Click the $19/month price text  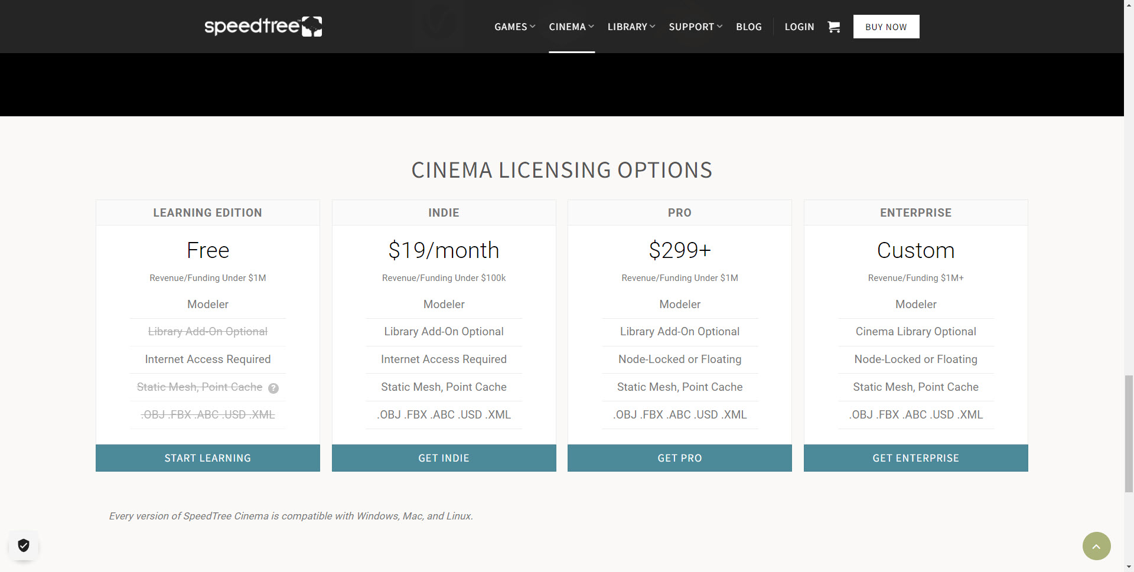444,250
